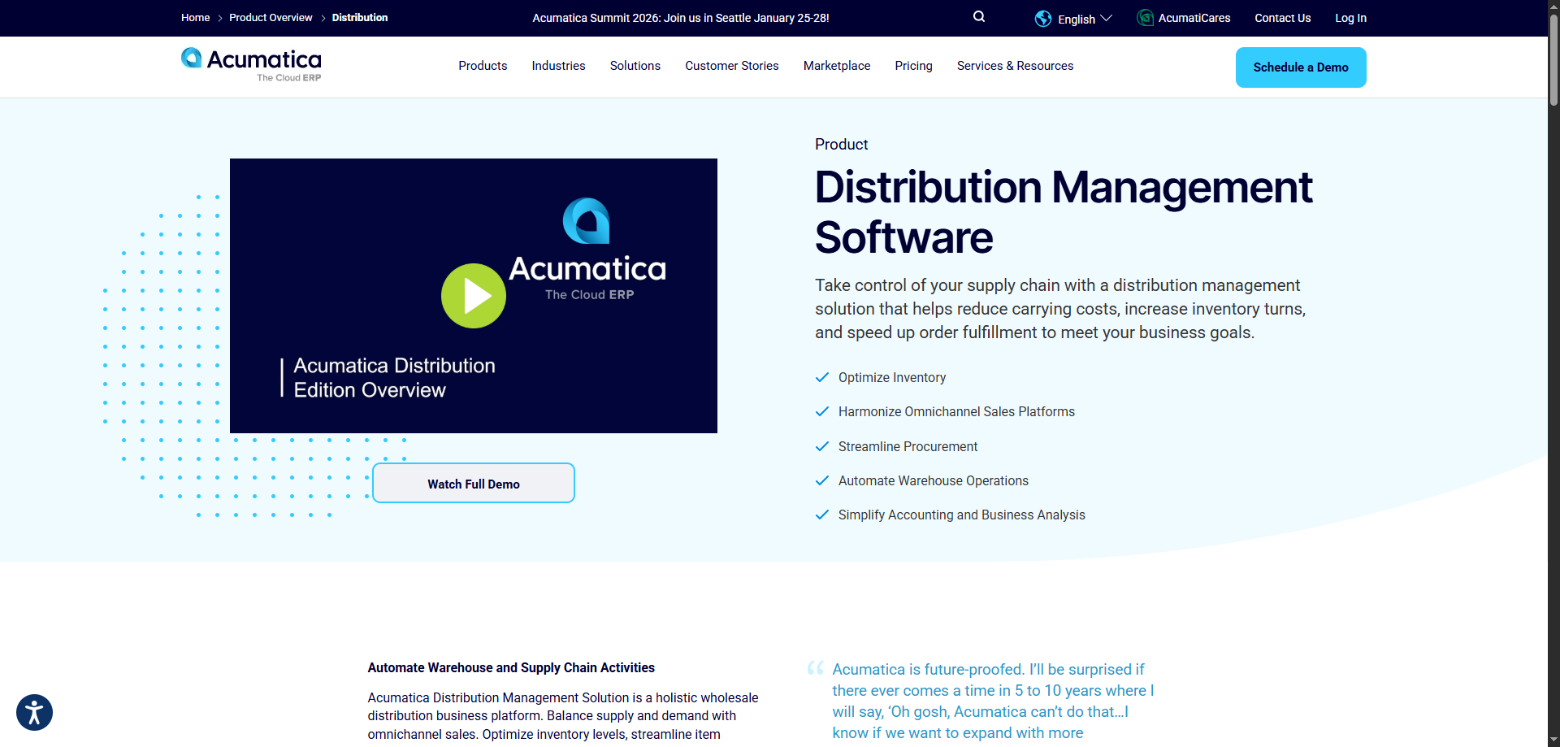
Task: Expand the English language dropdown
Action: coord(1085,19)
